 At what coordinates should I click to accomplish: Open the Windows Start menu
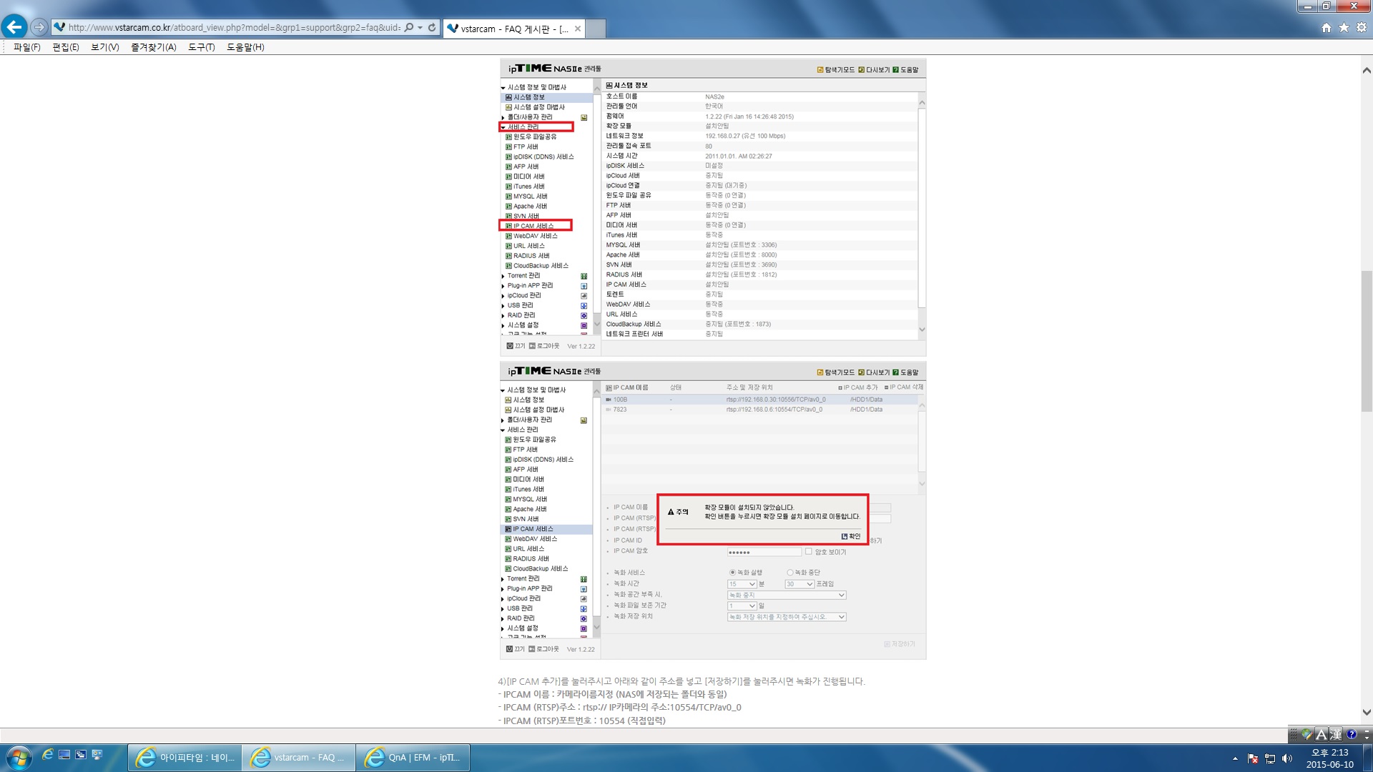click(19, 757)
